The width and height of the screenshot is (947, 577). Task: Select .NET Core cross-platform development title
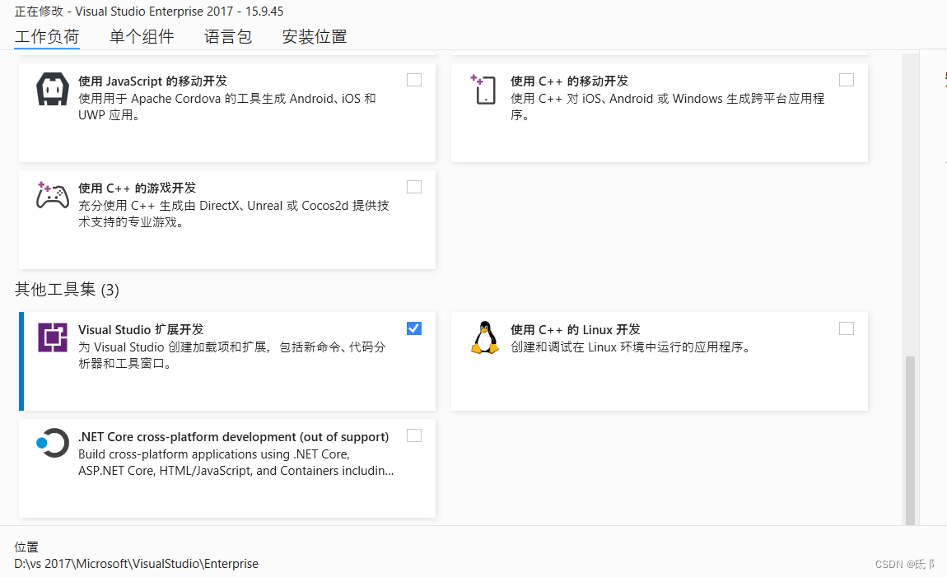coord(234,436)
